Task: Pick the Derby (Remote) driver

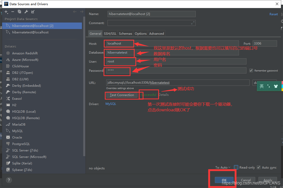Action: click(24, 92)
